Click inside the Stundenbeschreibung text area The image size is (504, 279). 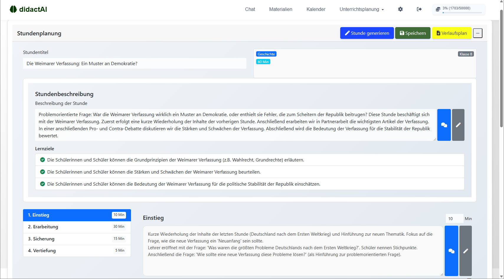[x=235, y=125]
